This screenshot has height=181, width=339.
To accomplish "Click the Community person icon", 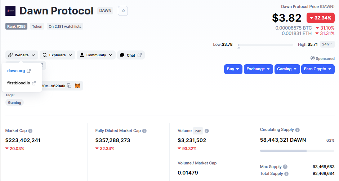I will (82, 55).
